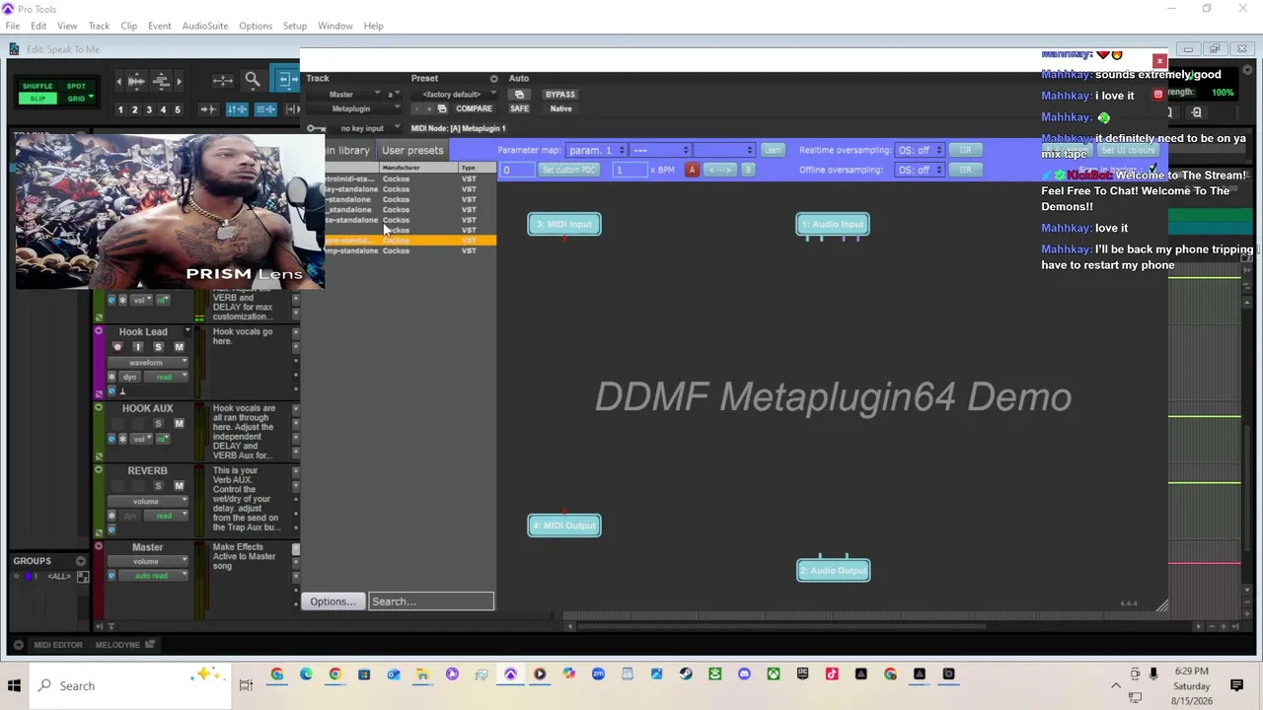Open the Edit menu
Screen dimensions: 1263x710
38,26
